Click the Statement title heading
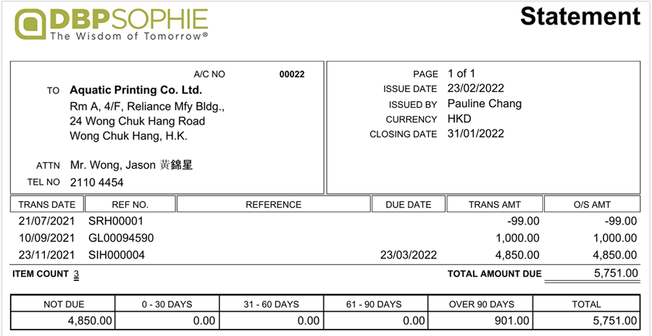 tap(580, 16)
